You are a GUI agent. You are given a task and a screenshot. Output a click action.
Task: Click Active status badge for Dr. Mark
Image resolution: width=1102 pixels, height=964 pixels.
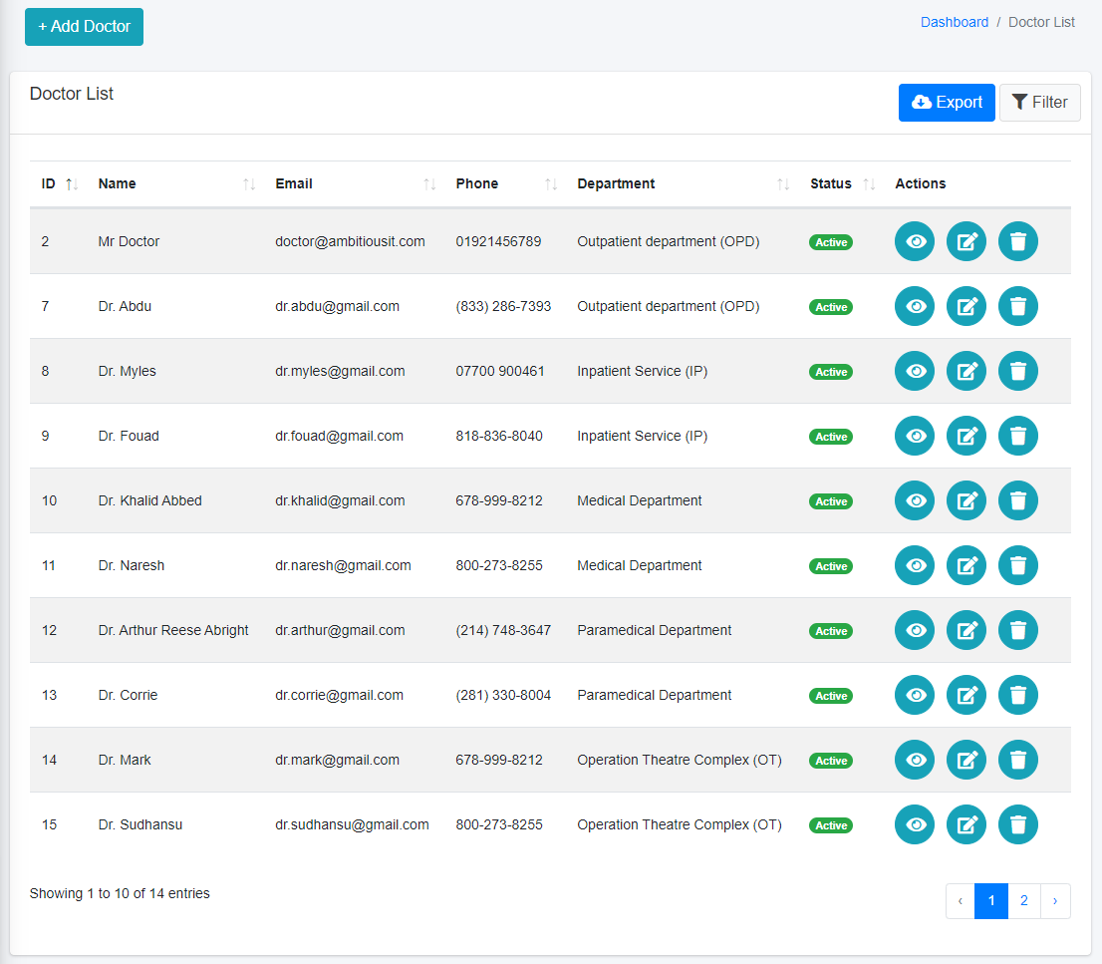coord(830,761)
